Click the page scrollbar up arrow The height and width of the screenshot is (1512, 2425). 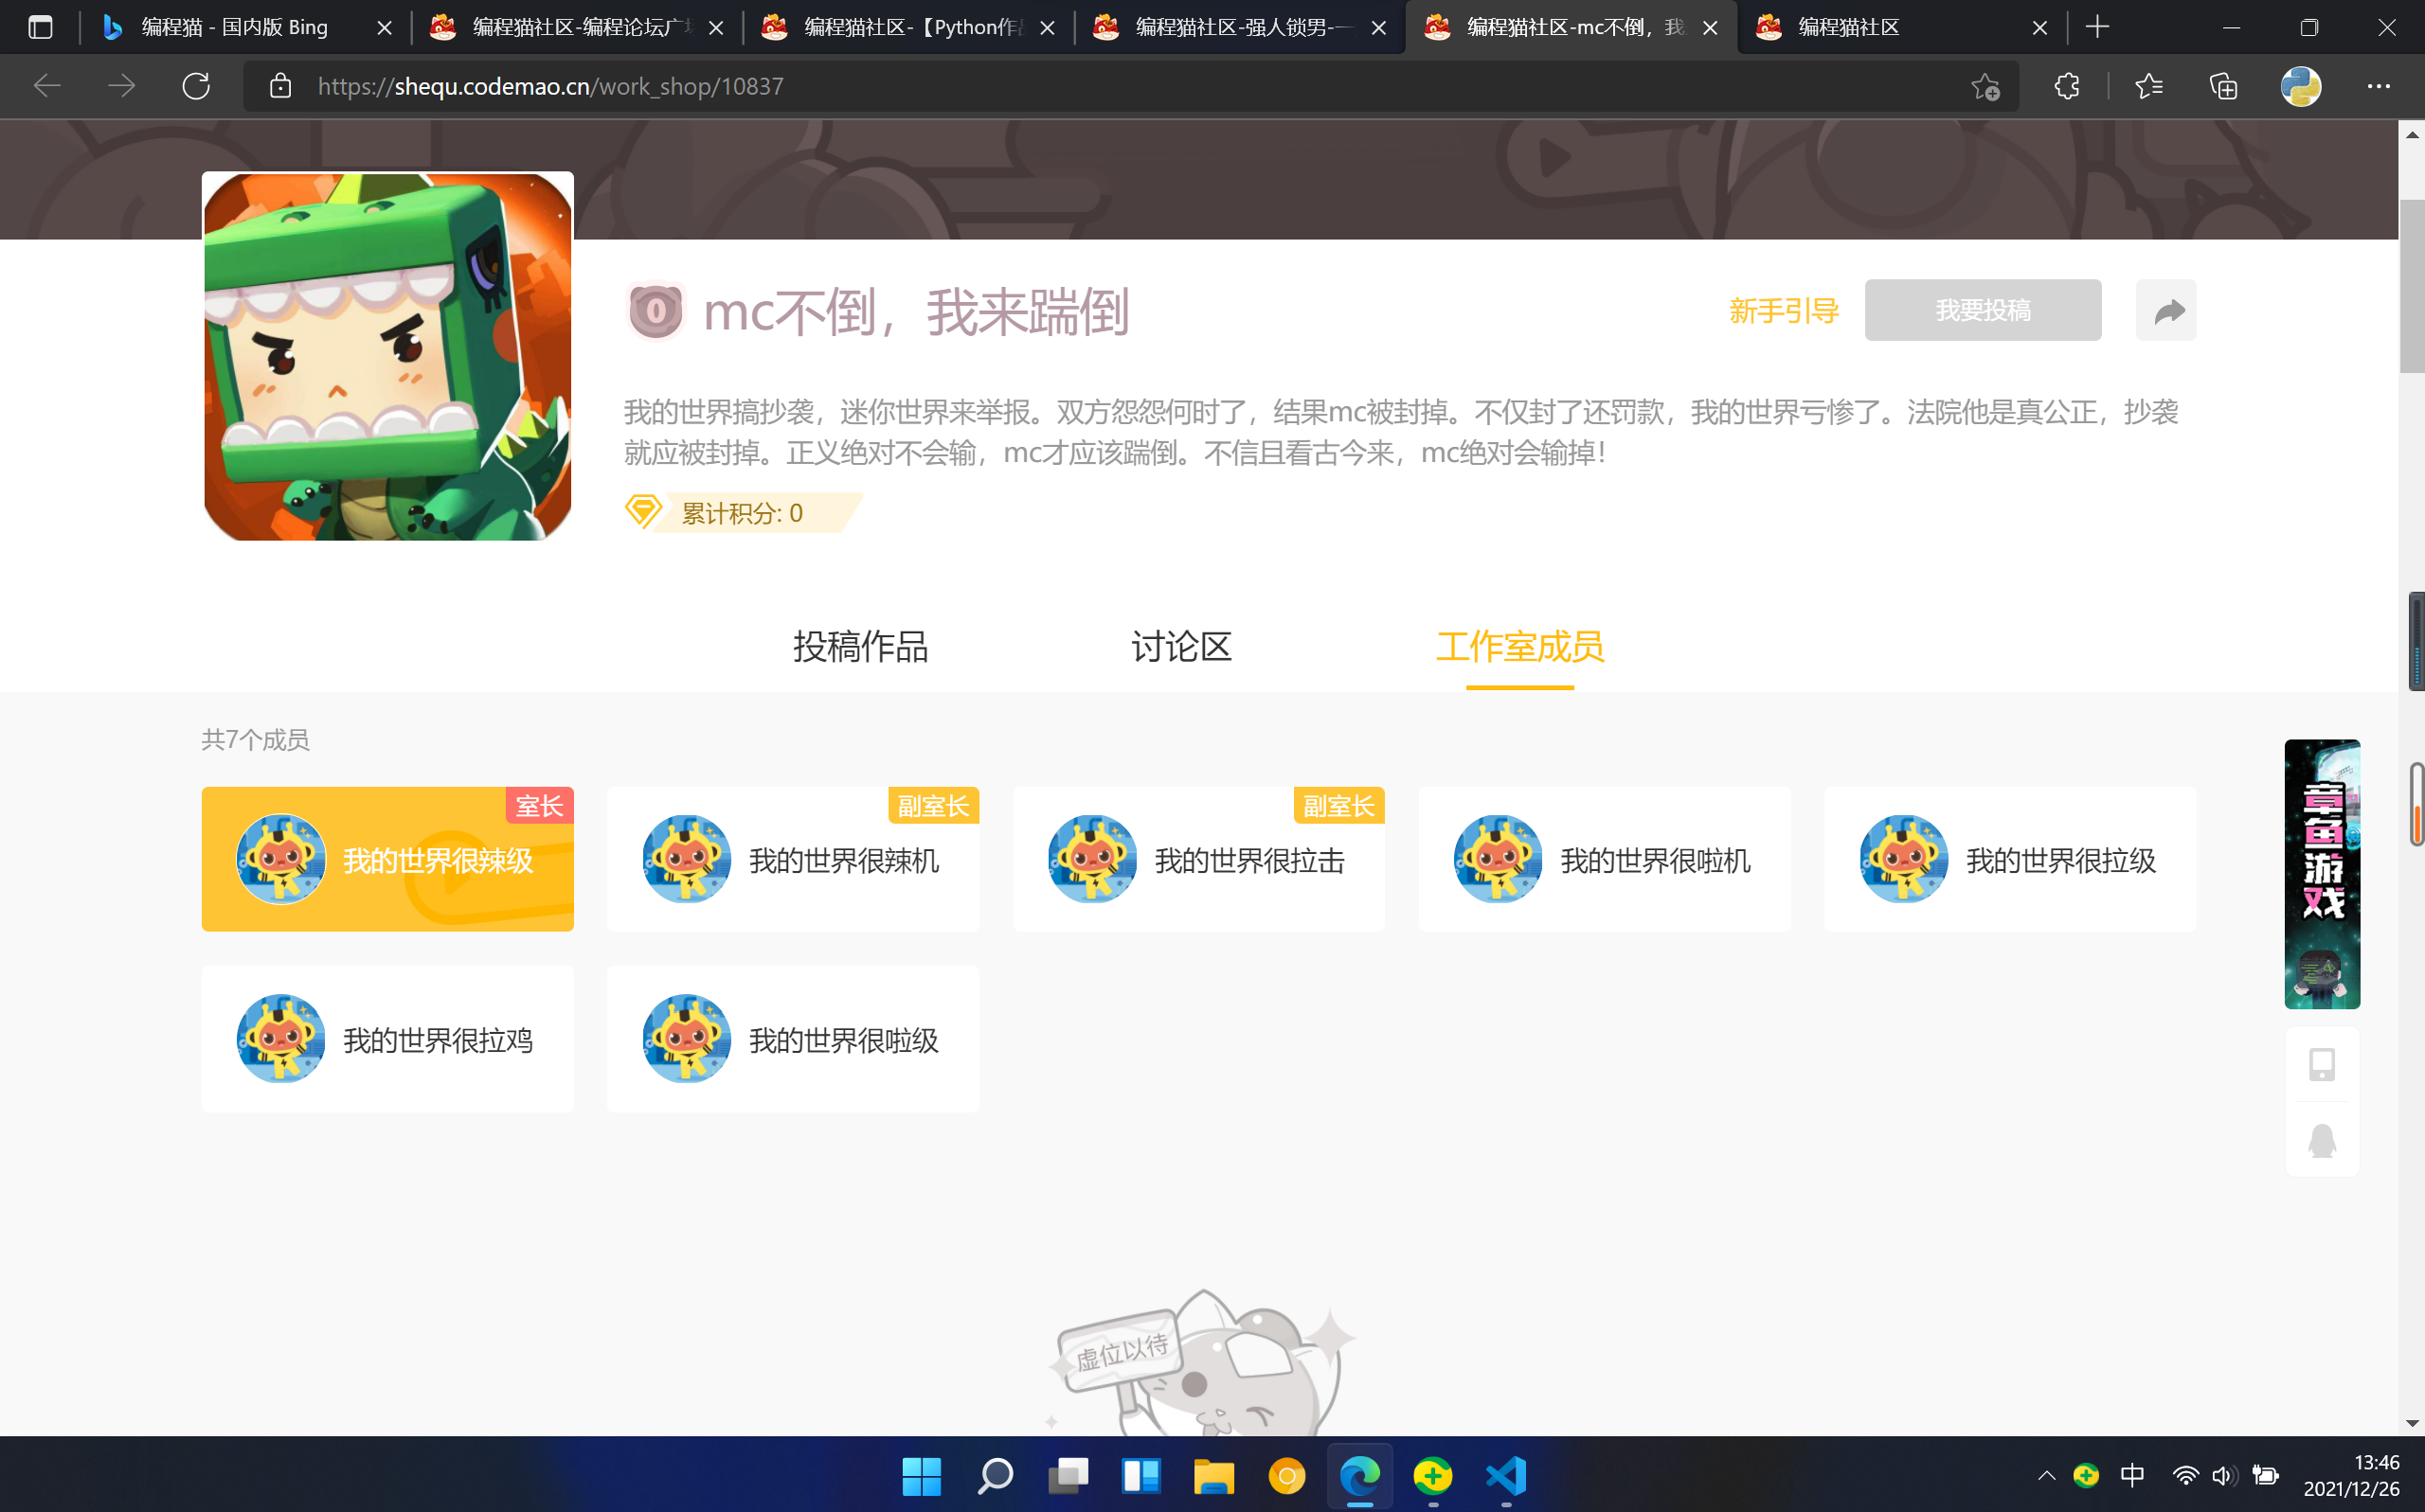2412,134
